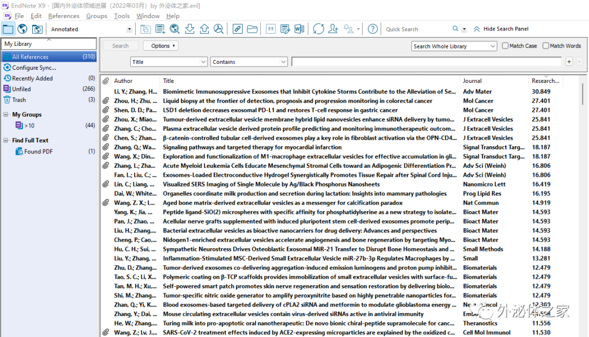Open the Tools menu
Image resolution: width=589 pixels, height=337 pixels.
tap(122, 16)
